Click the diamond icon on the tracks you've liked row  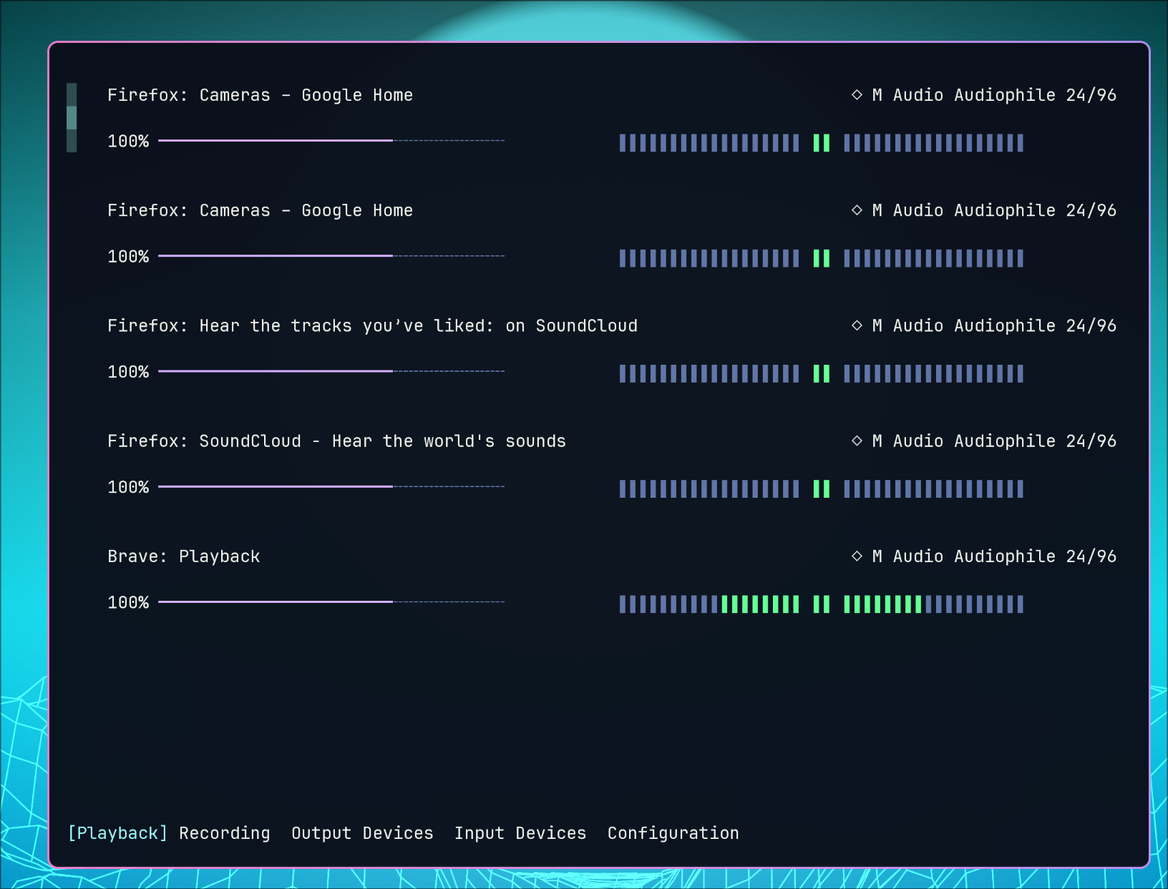click(857, 325)
